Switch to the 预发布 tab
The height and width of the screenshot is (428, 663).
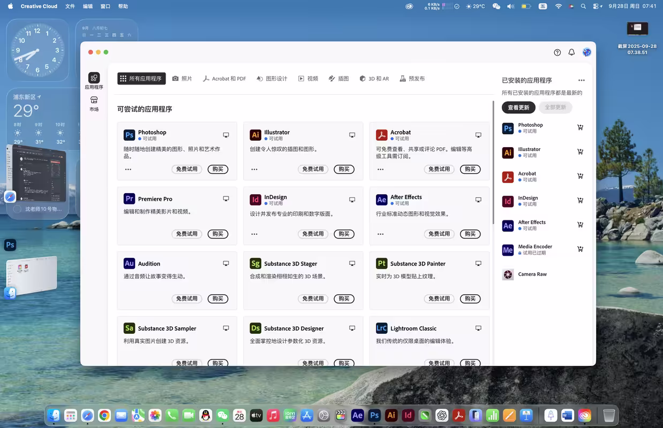click(x=412, y=79)
